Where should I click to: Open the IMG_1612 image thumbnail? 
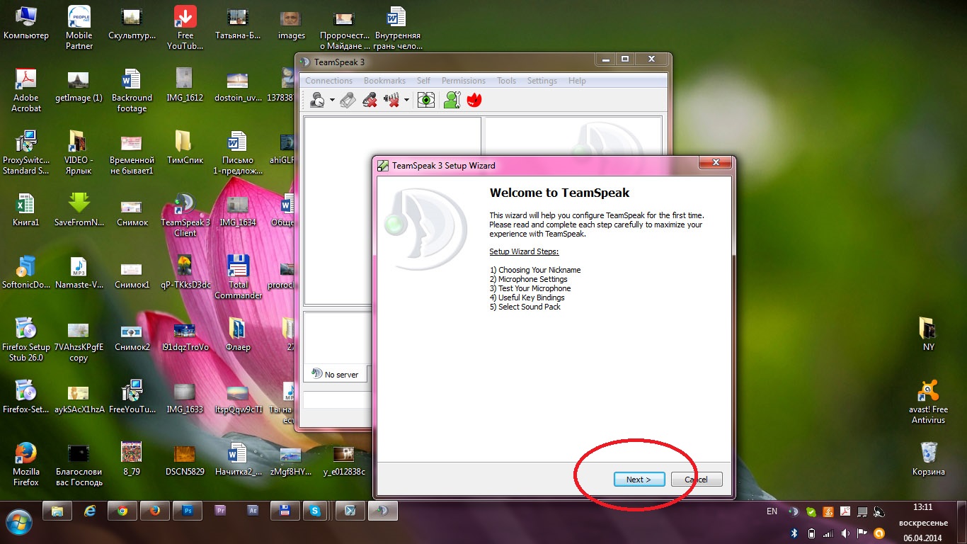point(185,84)
